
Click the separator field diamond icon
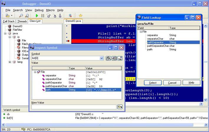43,76
